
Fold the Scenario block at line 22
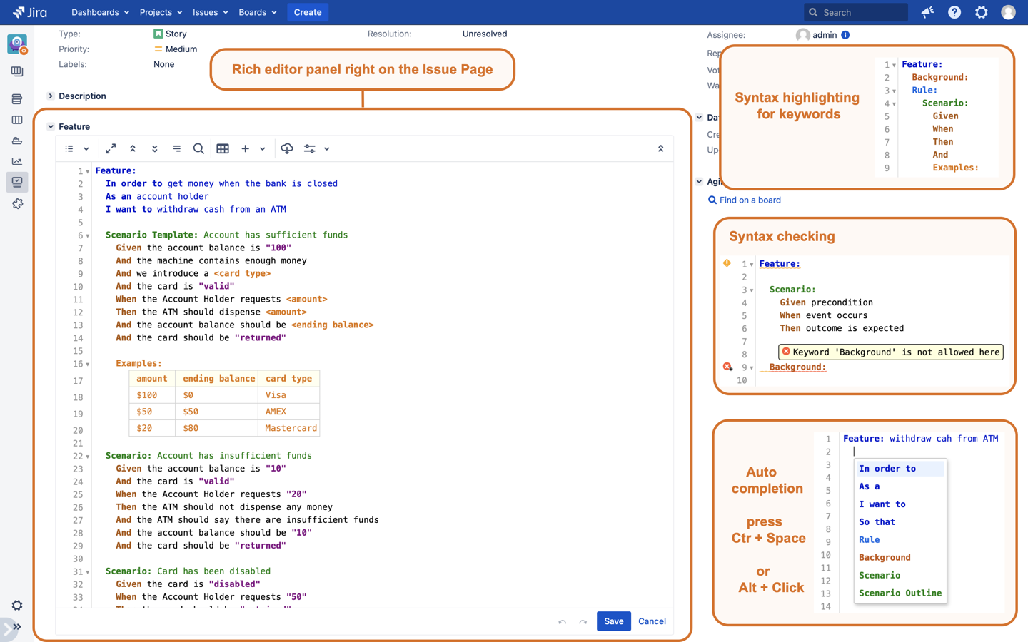click(x=88, y=456)
